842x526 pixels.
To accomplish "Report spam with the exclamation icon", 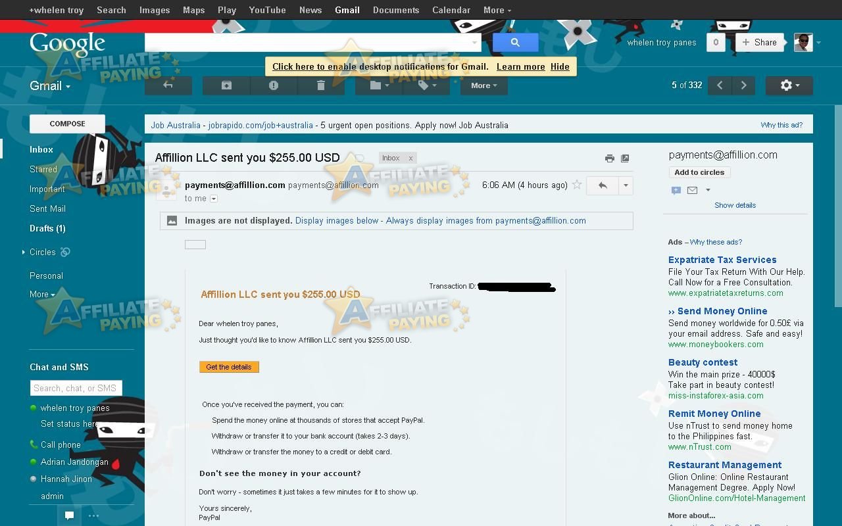I will [x=274, y=85].
